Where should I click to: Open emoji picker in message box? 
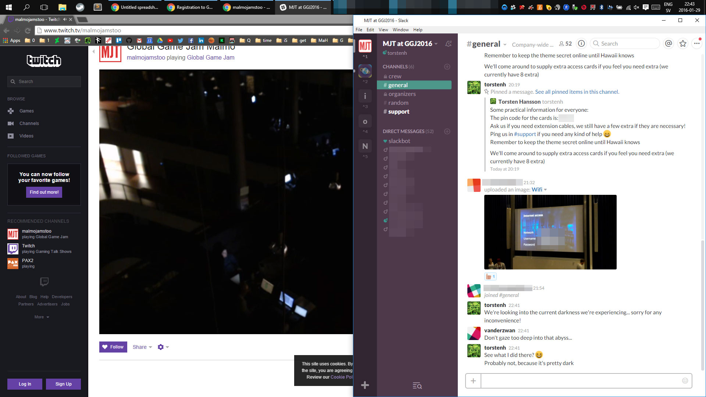point(685,381)
